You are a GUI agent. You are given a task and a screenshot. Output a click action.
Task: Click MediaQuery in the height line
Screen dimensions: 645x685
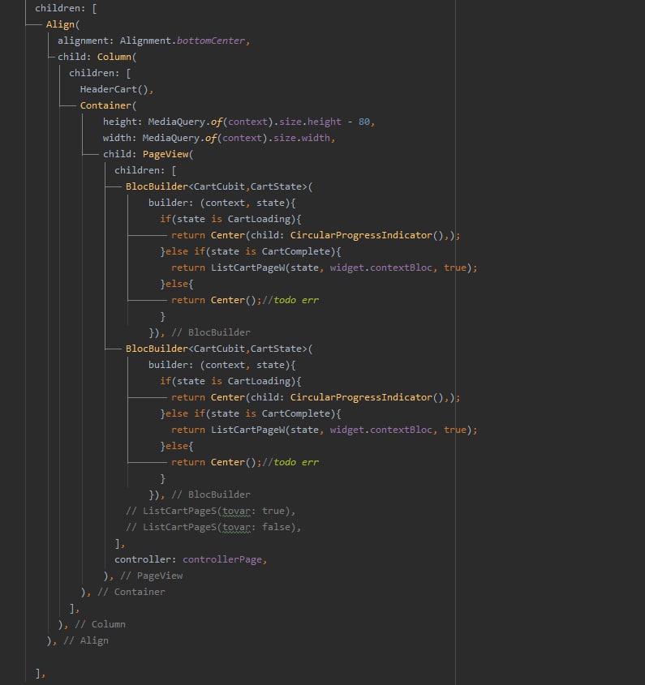pyautogui.click(x=176, y=122)
